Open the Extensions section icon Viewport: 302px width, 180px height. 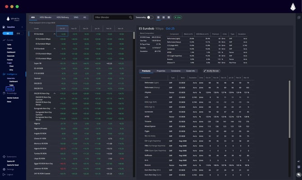click(4, 157)
